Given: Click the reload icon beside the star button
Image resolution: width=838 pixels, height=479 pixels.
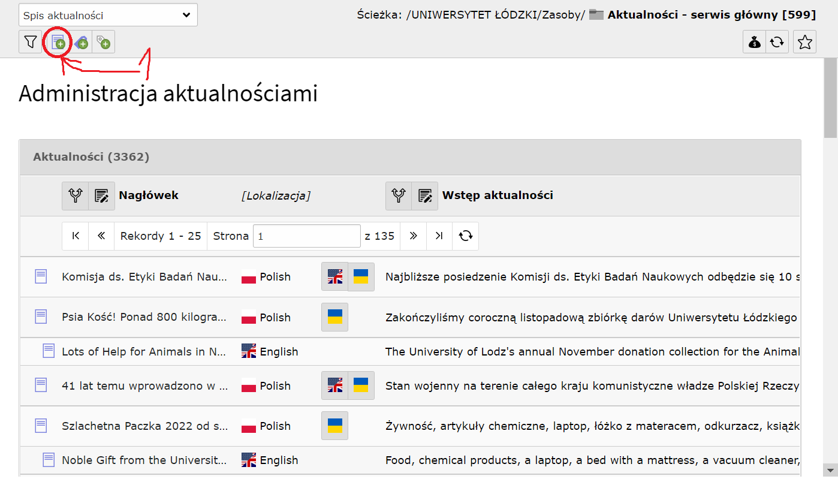Looking at the screenshot, I should click(777, 42).
